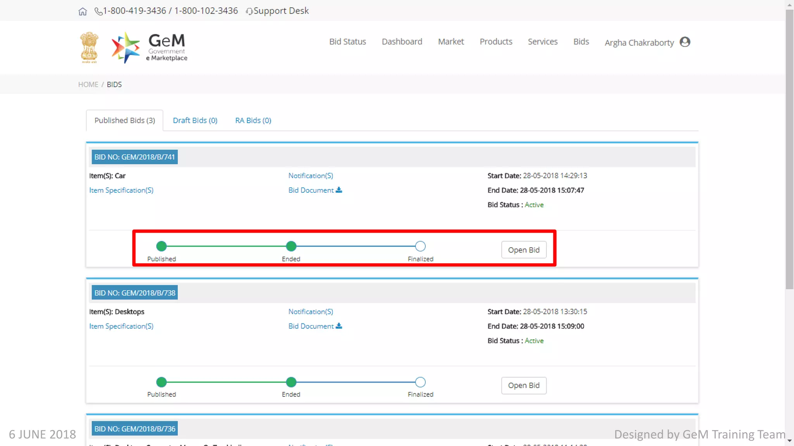Open Item Specification(S) for Desktops bid
Image resolution: width=794 pixels, height=446 pixels.
coord(121,326)
